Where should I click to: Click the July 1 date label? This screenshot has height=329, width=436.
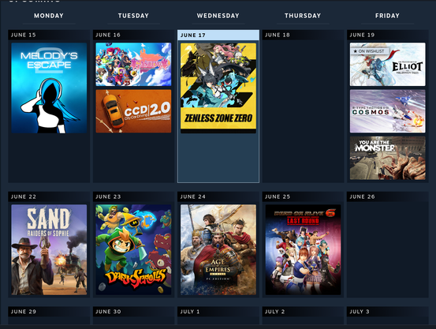click(190, 312)
